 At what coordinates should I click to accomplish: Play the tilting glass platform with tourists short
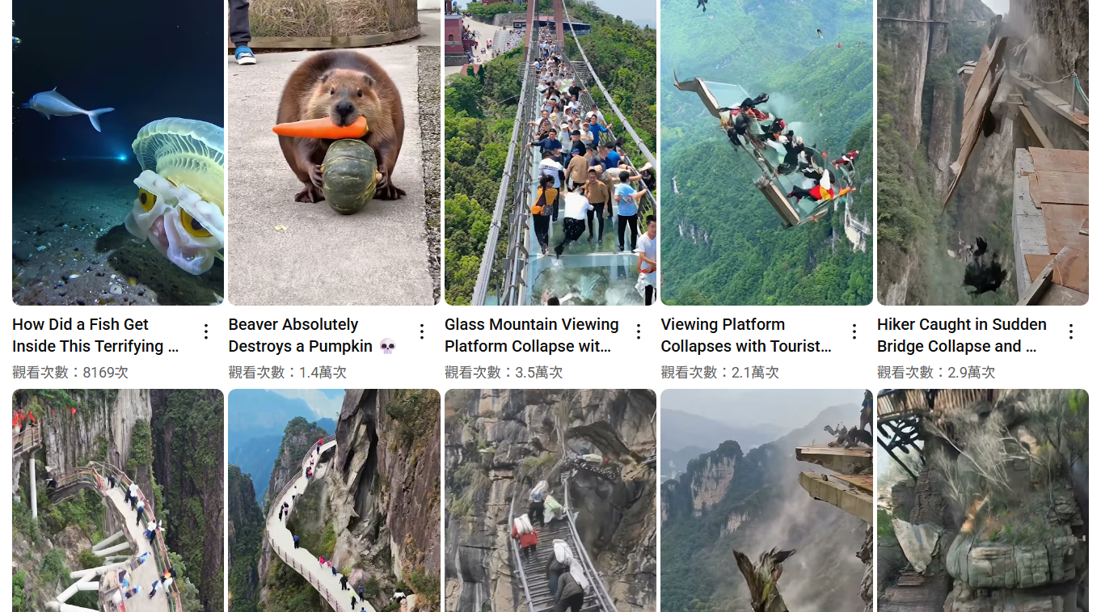point(766,152)
